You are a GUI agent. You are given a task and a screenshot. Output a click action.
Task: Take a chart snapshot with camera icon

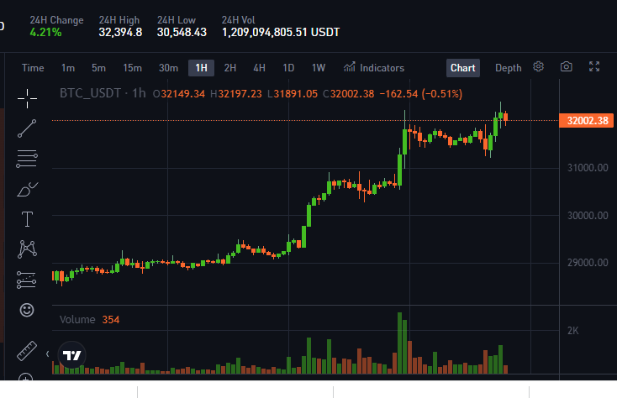point(567,67)
